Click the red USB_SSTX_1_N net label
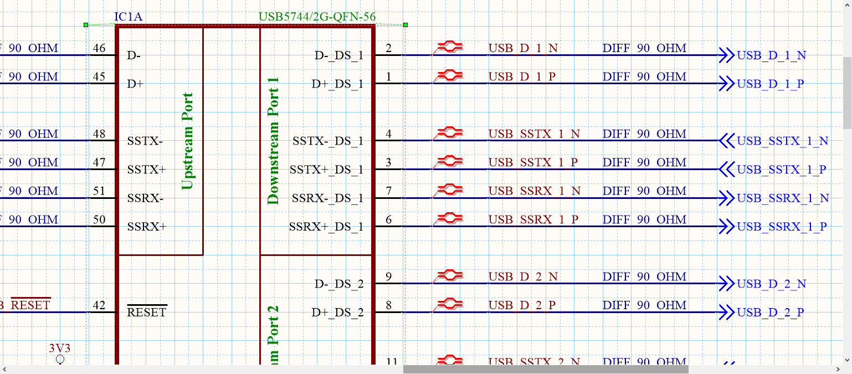852x374 pixels. pyautogui.click(x=534, y=134)
